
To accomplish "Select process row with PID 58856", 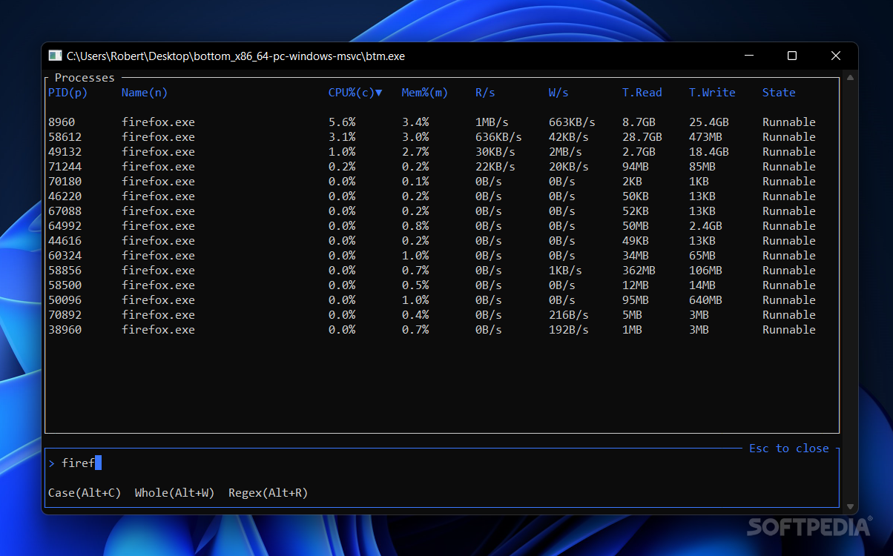I will tap(442, 271).
